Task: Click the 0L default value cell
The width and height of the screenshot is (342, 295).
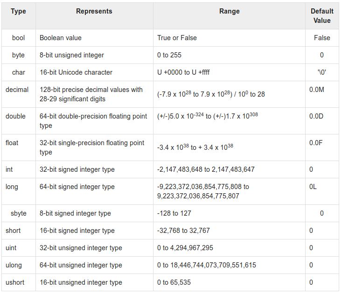Action: pyautogui.click(x=313, y=187)
